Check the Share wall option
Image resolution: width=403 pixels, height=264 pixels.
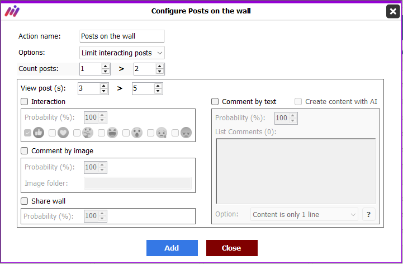coord(25,201)
